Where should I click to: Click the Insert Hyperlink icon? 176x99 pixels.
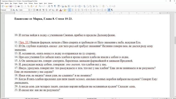point(84,6)
